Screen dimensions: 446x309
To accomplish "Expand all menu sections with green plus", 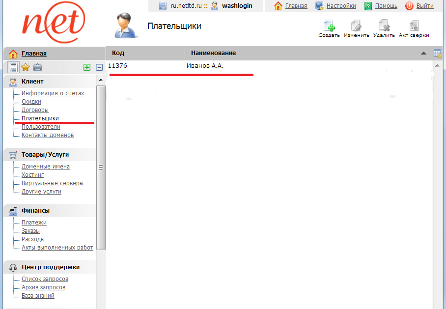I will coord(87,67).
